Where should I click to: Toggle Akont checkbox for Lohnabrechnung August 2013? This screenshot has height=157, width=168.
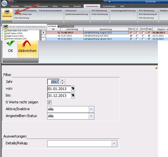coord(143,33)
